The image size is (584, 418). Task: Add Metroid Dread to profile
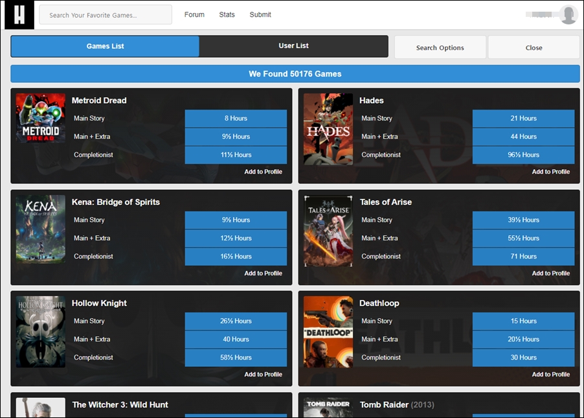[x=263, y=172]
